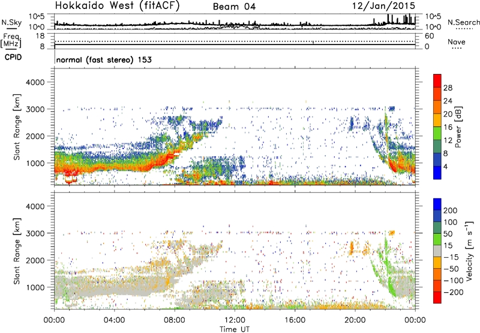Click '1000' on velocity panel range axis
The width and height of the screenshot is (480, 333).
point(35,287)
